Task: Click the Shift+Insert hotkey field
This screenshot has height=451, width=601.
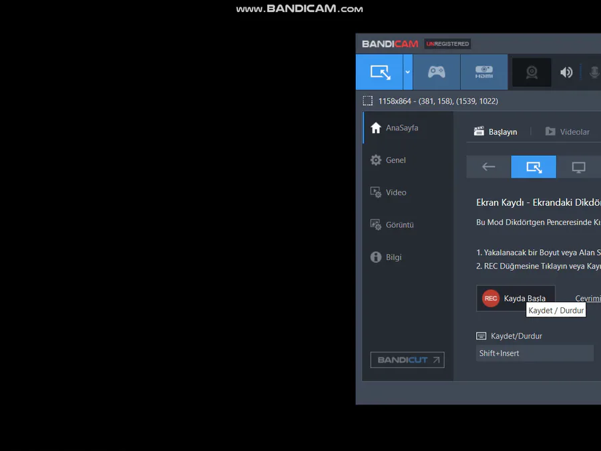Action: pyautogui.click(x=535, y=353)
